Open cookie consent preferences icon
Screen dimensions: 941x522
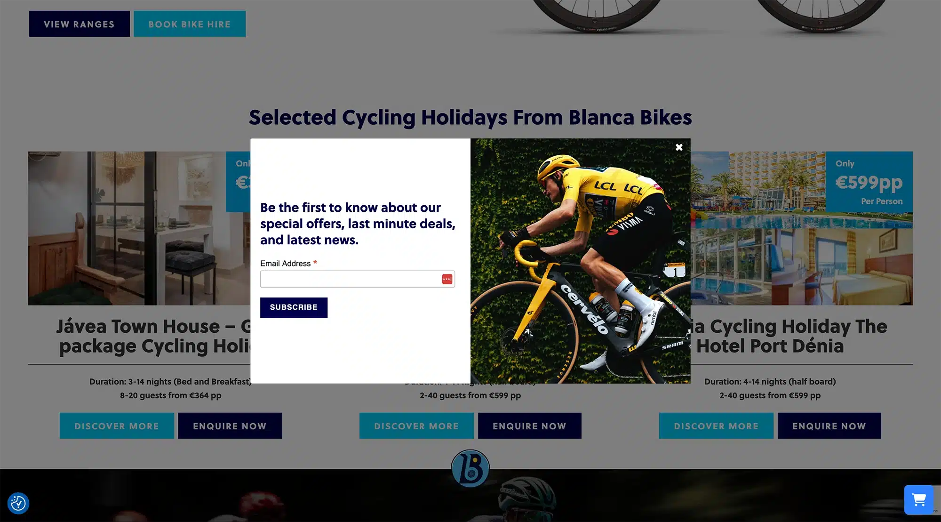(18, 503)
